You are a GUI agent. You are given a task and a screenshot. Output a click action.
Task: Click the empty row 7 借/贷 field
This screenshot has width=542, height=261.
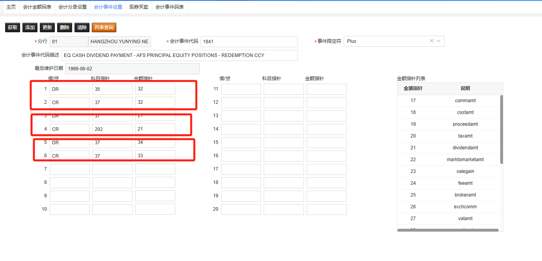tap(69, 169)
